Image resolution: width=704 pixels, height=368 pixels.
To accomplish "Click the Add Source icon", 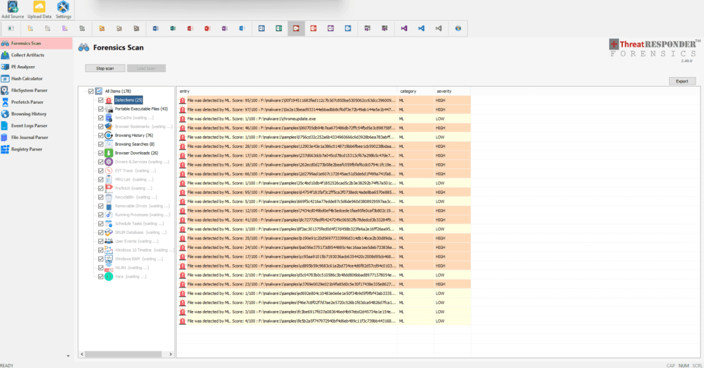I will click(12, 7).
